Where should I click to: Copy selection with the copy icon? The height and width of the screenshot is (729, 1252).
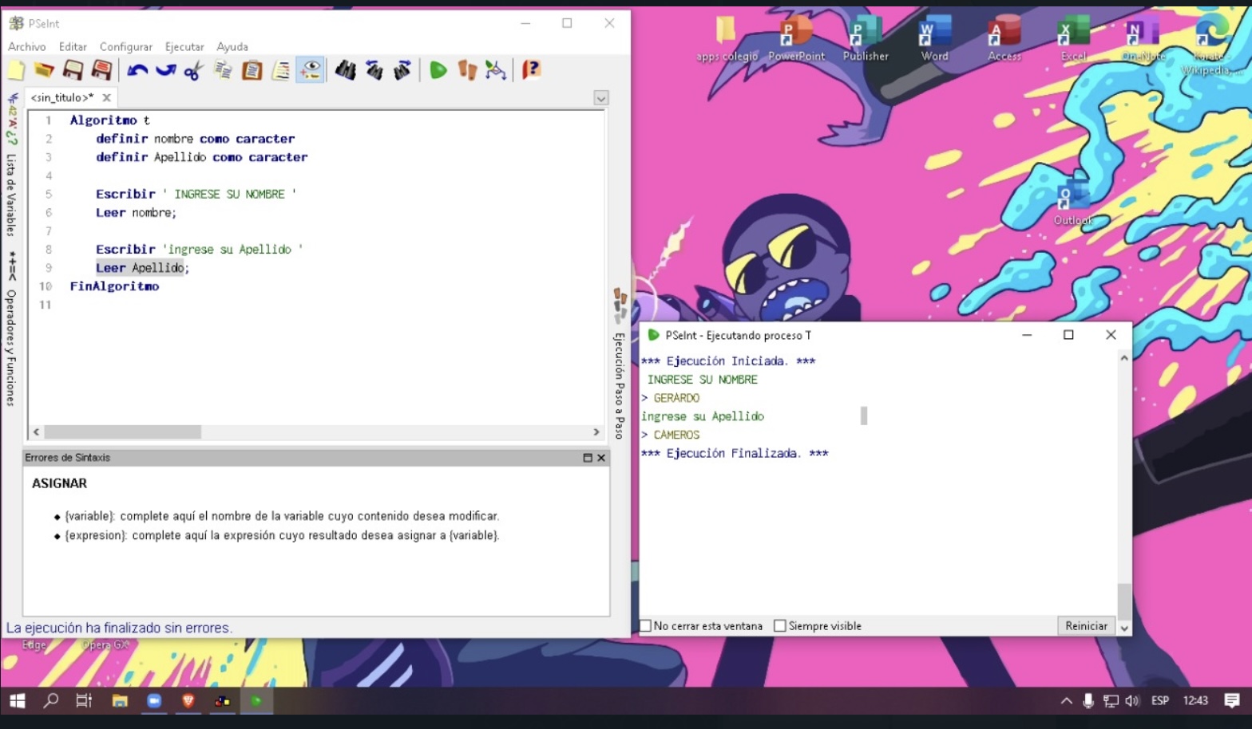223,70
